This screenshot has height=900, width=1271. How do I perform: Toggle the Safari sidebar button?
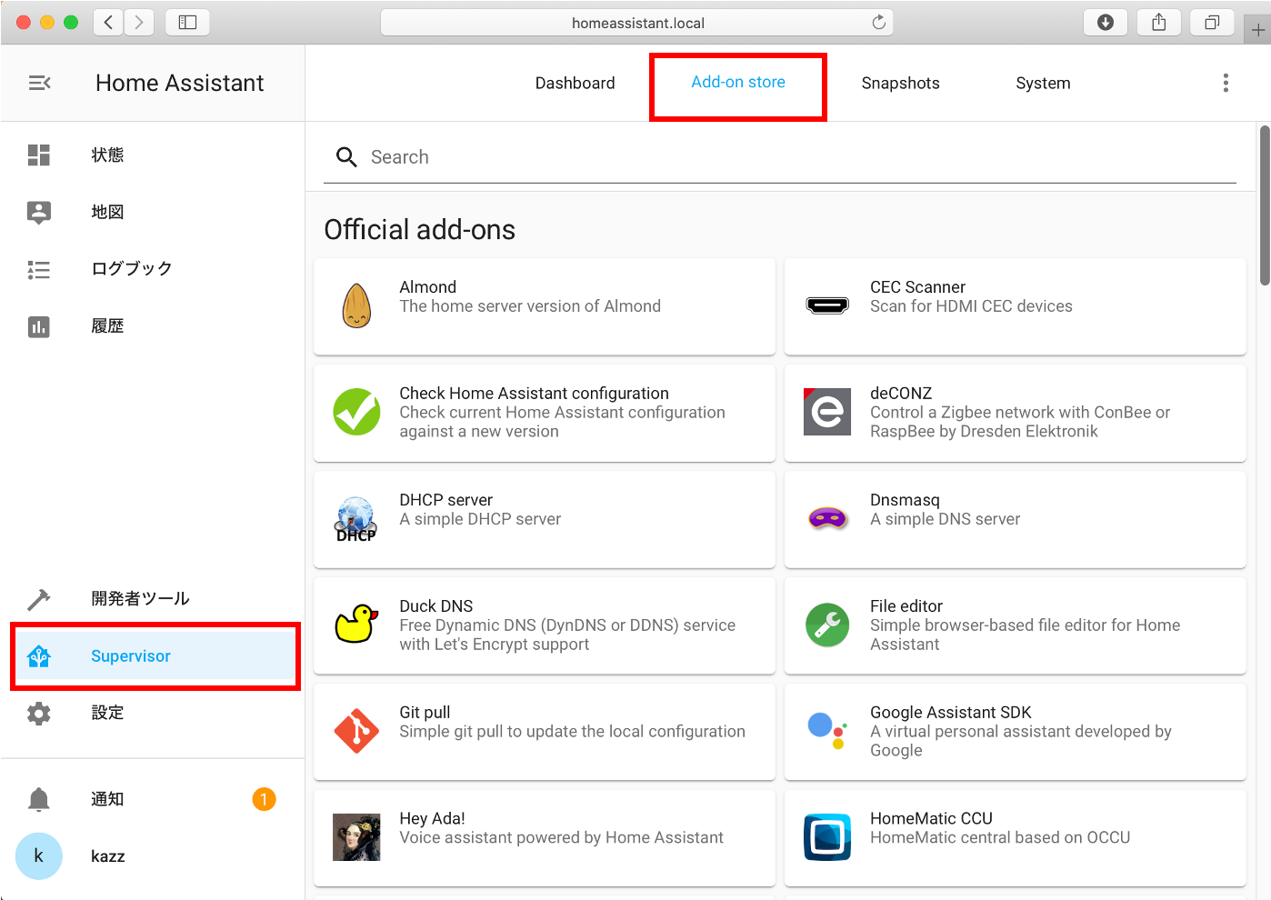coord(187,23)
